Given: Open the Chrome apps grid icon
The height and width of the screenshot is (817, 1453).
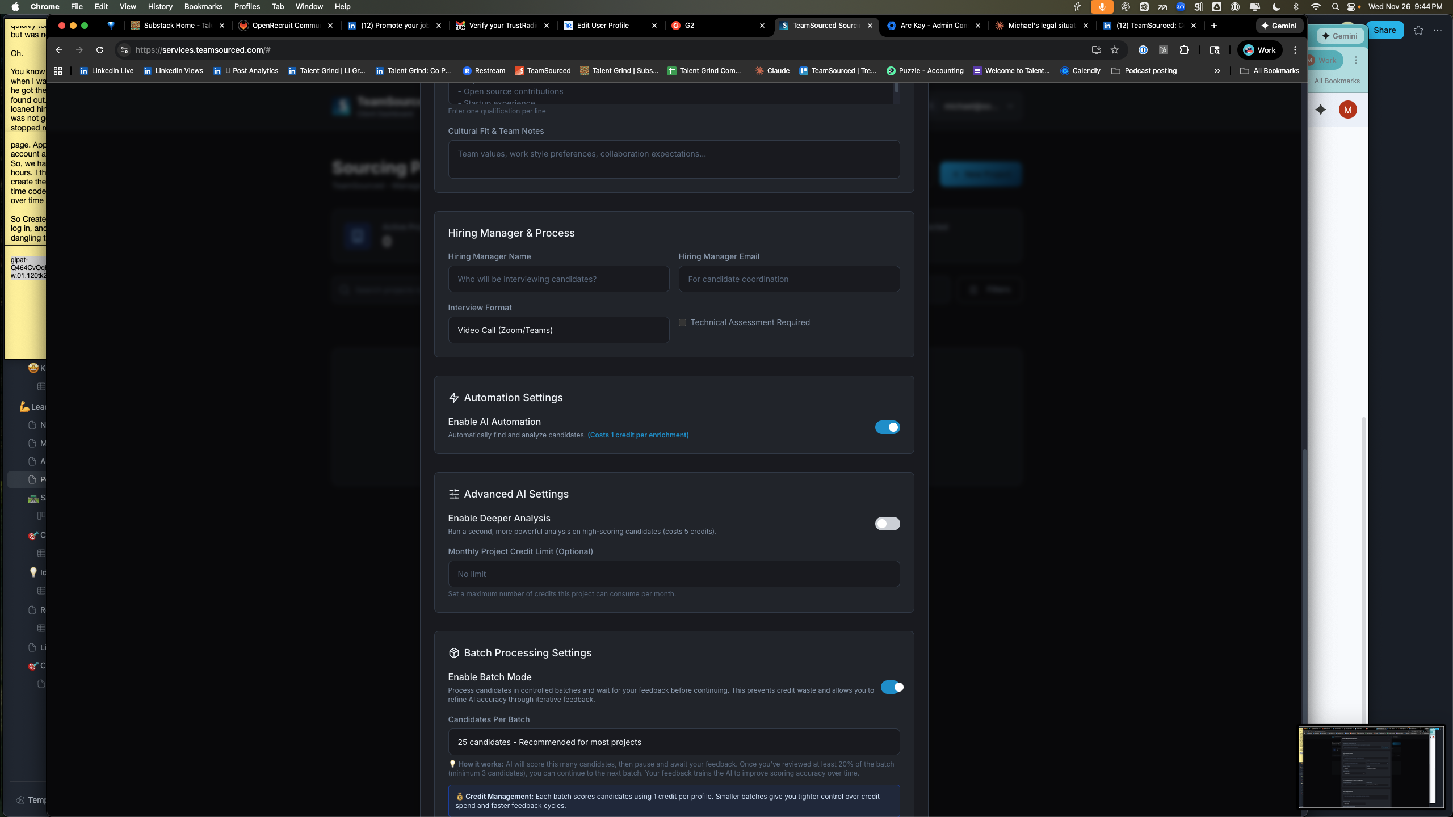Looking at the screenshot, I should pos(57,71).
